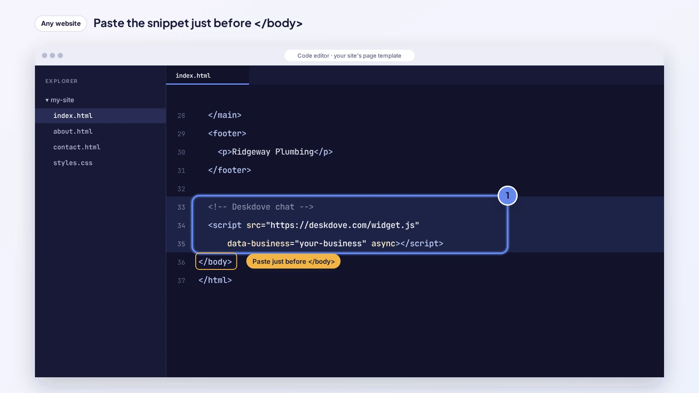This screenshot has width=699, height=393.
Task: Click line number 35
Action: 181,244
